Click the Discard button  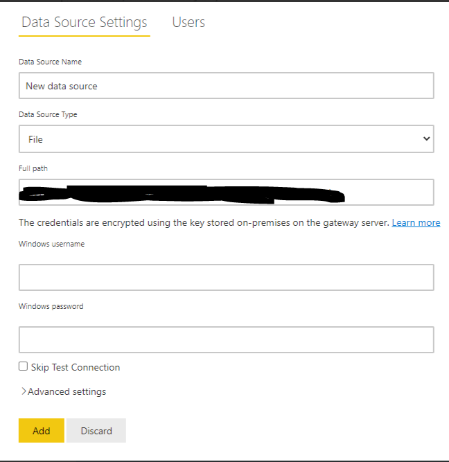(x=96, y=430)
